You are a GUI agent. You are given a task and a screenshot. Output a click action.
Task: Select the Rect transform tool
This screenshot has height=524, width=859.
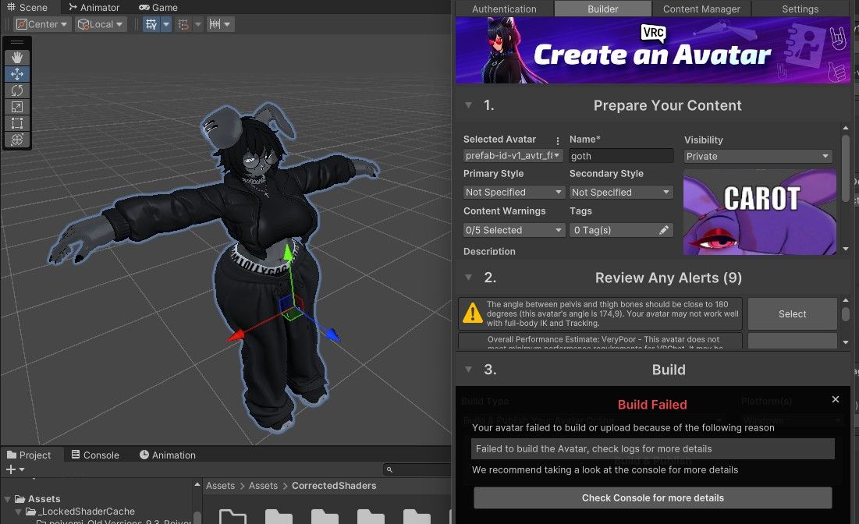[x=17, y=123]
